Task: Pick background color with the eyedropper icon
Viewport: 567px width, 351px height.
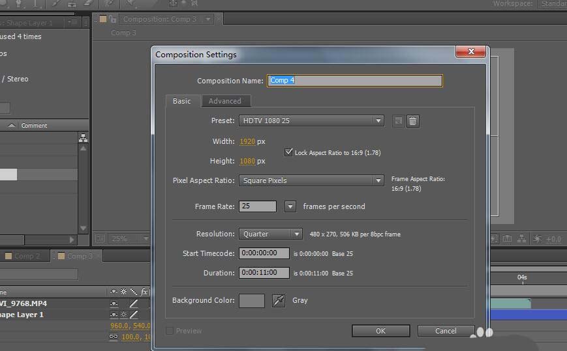Action: click(x=279, y=300)
